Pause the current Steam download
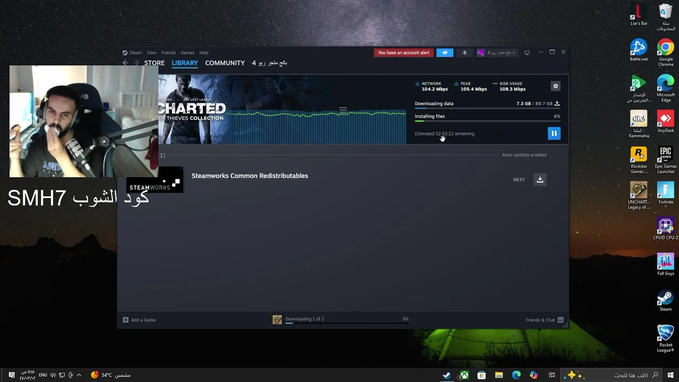 pyautogui.click(x=554, y=133)
